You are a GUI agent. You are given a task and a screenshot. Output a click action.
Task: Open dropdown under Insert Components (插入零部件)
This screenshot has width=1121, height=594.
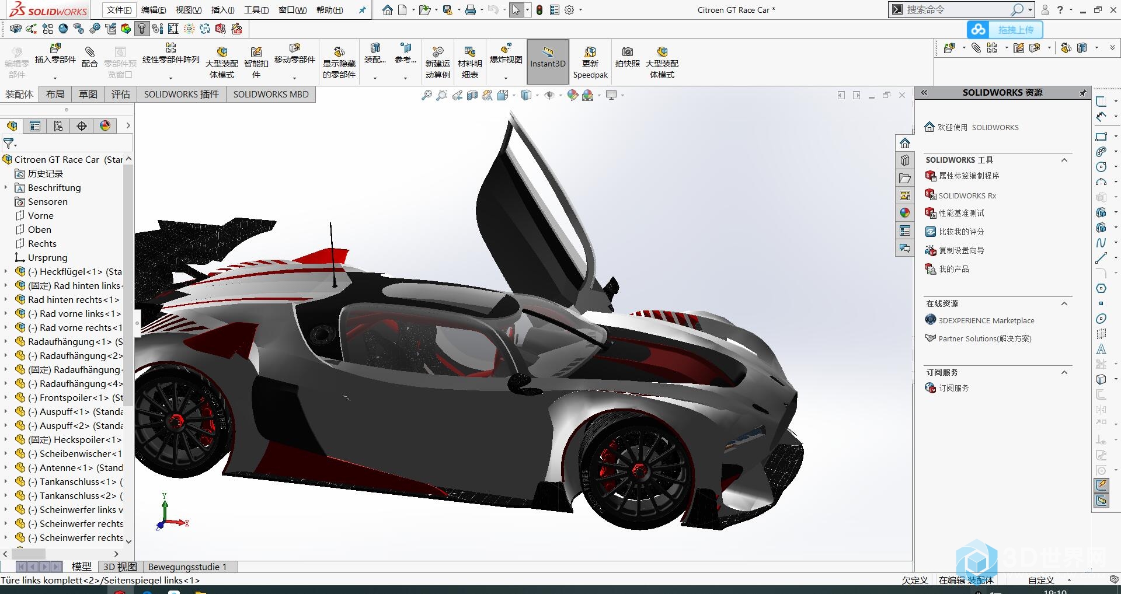55,78
